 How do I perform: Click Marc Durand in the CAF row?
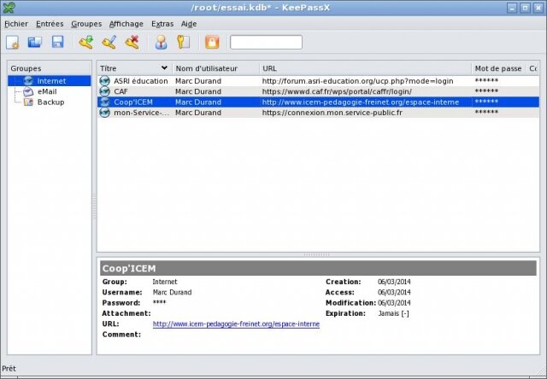point(198,91)
